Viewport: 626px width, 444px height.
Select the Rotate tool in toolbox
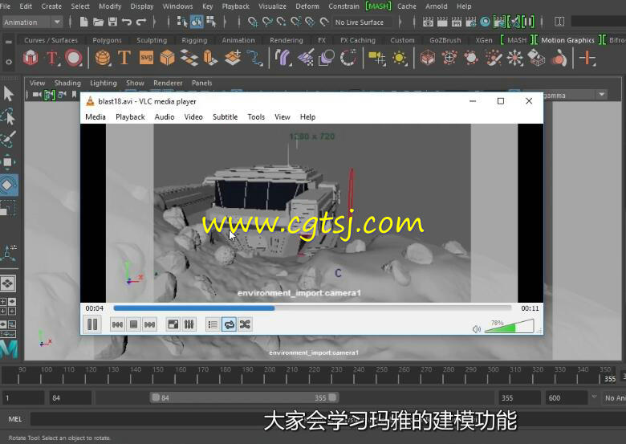point(8,185)
